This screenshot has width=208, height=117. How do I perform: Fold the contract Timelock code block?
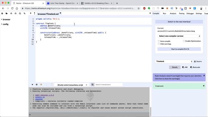click(x=35, y=23)
